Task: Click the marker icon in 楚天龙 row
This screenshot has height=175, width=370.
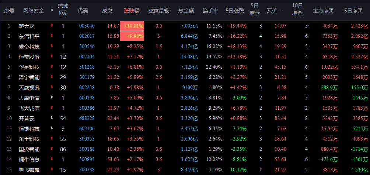Action: pyautogui.click(x=52, y=26)
